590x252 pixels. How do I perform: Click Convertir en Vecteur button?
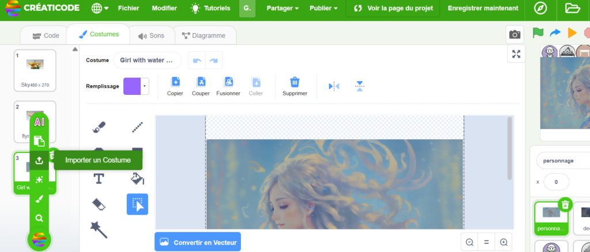click(198, 242)
